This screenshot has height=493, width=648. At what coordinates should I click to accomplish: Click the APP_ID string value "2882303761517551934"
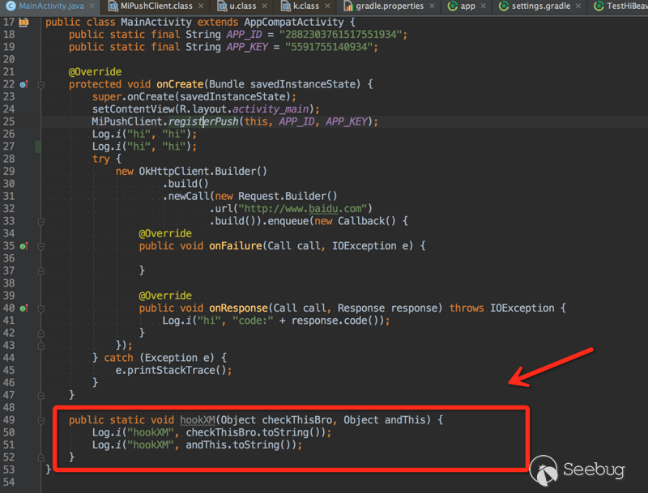pyautogui.click(x=341, y=35)
